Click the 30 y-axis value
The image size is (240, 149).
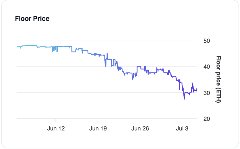[x=206, y=93]
